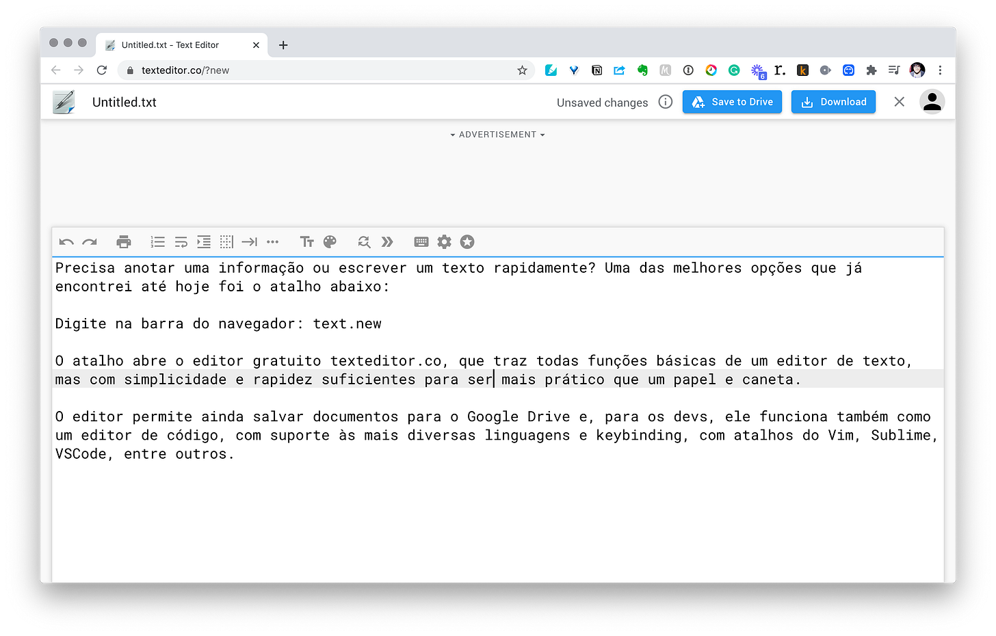
Task: Save the file to Google Drive
Action: [732, 102]
